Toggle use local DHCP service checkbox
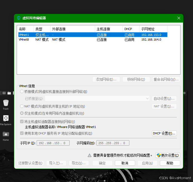 [22, 133]
